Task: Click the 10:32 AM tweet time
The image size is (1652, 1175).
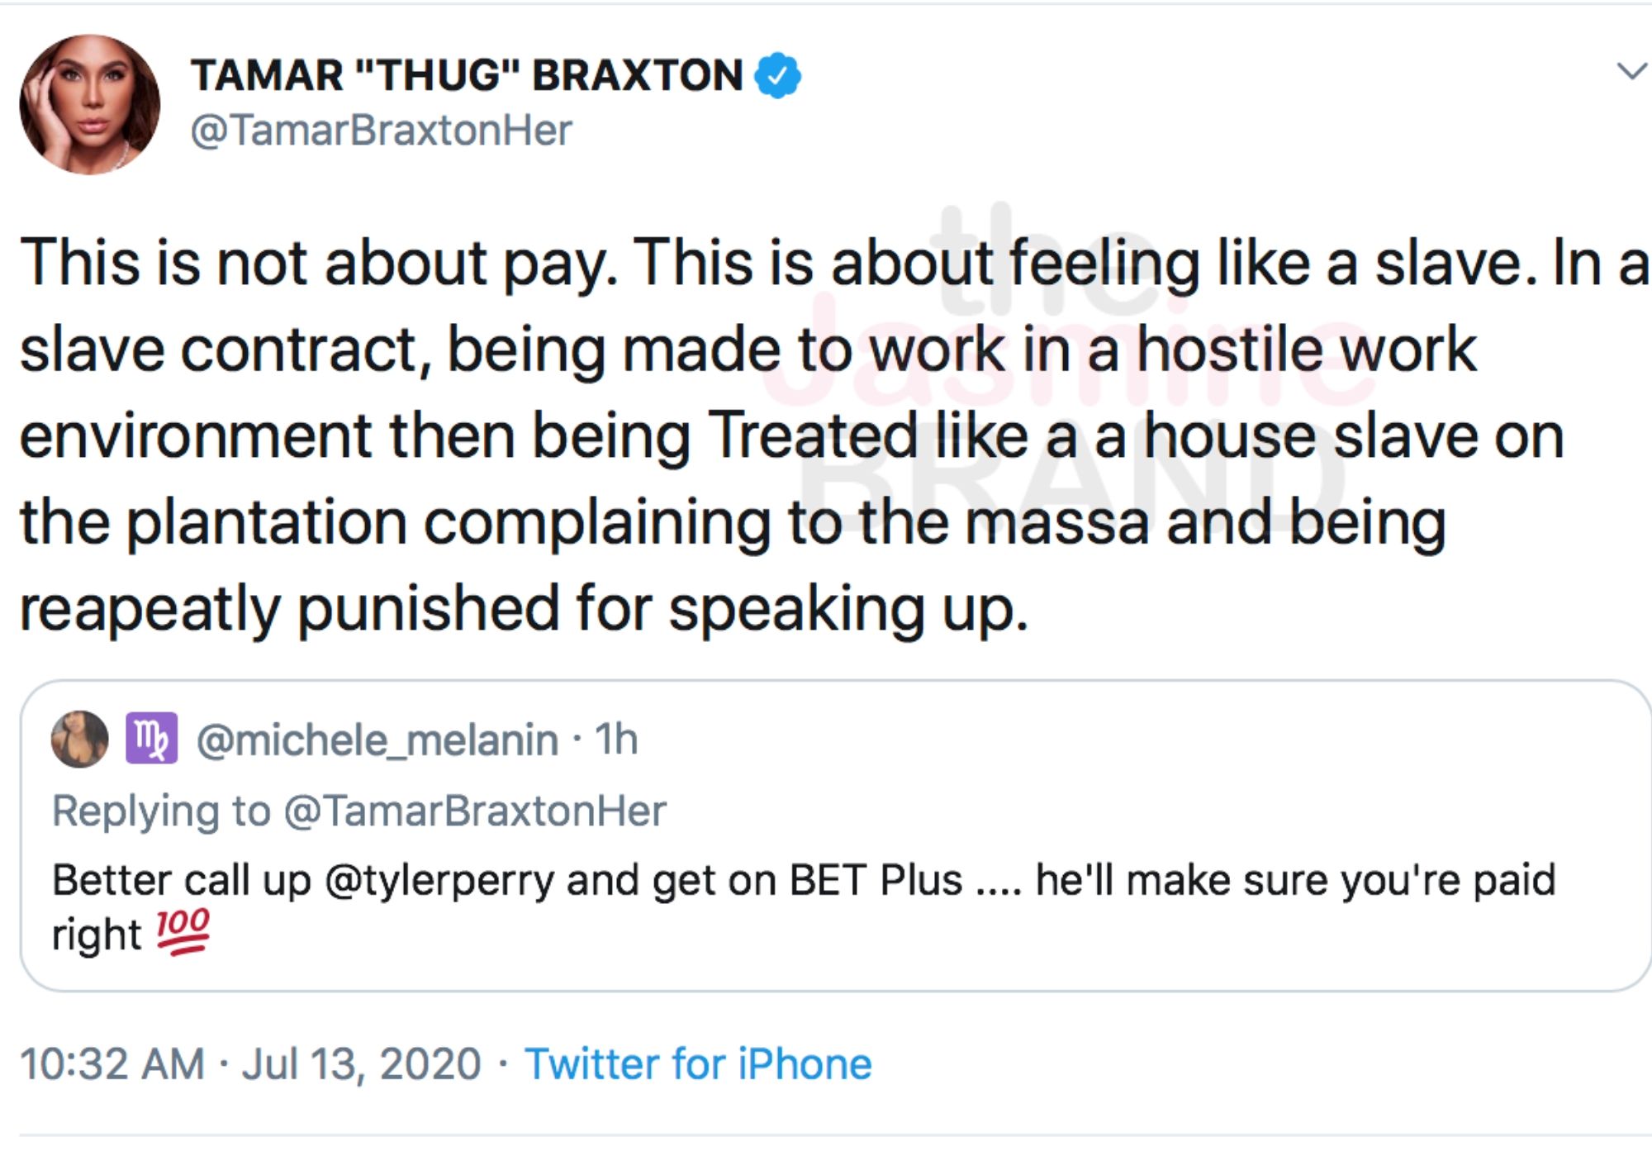Action: tap(112, 1063)
